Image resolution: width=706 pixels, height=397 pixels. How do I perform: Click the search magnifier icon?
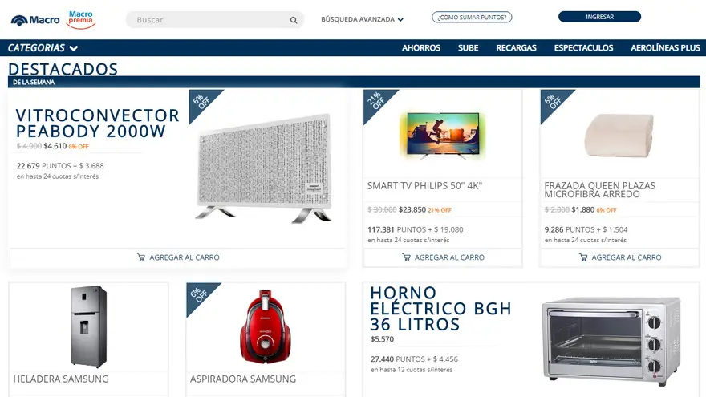click(x=294, y=20)
